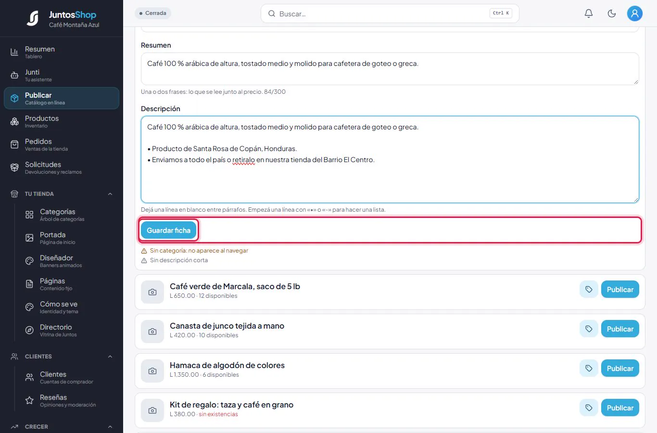Screen dimensions: 657x433
Task: Publish Canasta de junco tejida a mano
Action: click(x=620, y=329)
